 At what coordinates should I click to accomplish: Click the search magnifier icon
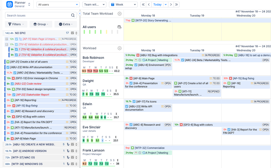coord(73,15)
